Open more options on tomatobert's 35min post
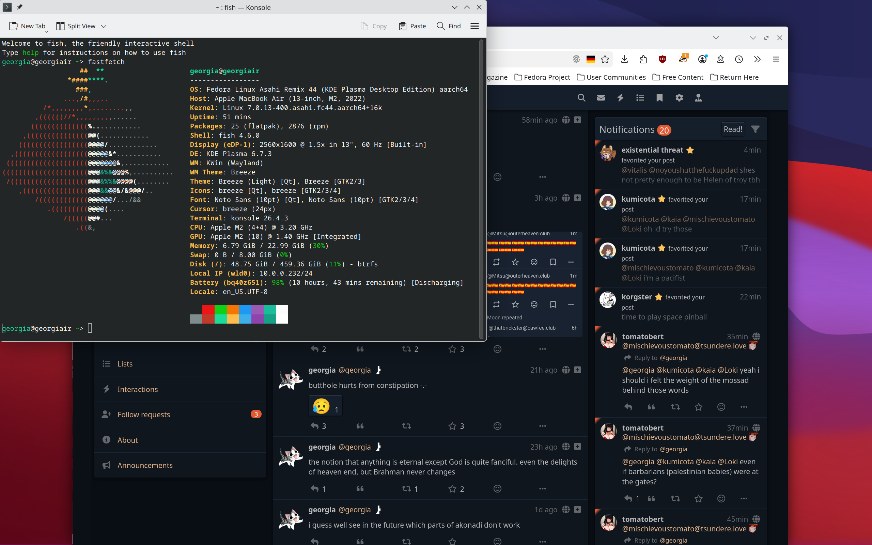 tap(744, 407)
